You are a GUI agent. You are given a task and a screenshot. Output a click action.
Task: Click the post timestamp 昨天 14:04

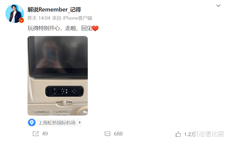[x=39, y=18]
